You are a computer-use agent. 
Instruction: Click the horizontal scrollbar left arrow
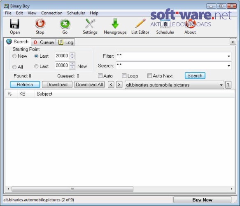click(8, 189)
